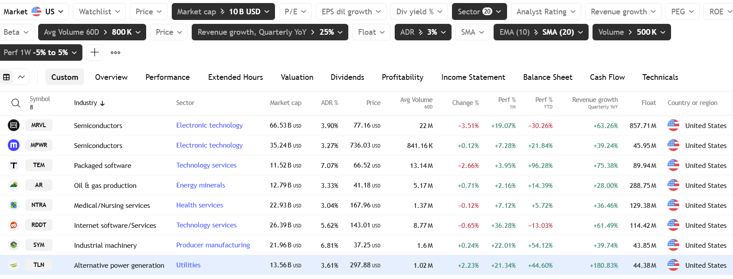Sort by the Market cap column header
Viewport: 733px width, 279px height.
[x=285, y=103]
